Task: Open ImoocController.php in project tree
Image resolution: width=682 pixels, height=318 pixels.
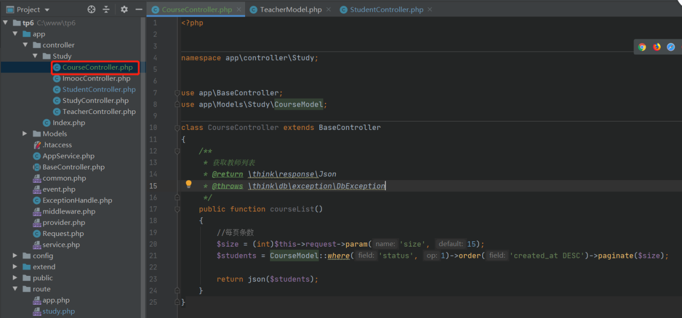Action: tap(96, 78)
